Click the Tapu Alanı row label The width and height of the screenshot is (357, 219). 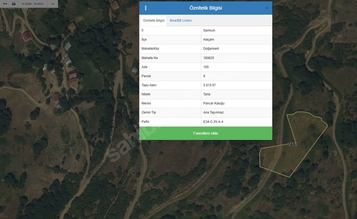point(149,85)
